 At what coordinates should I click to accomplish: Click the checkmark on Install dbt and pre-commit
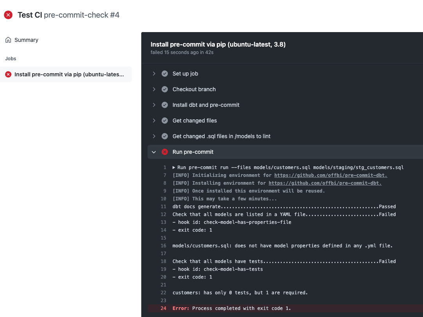coord(164,105)
